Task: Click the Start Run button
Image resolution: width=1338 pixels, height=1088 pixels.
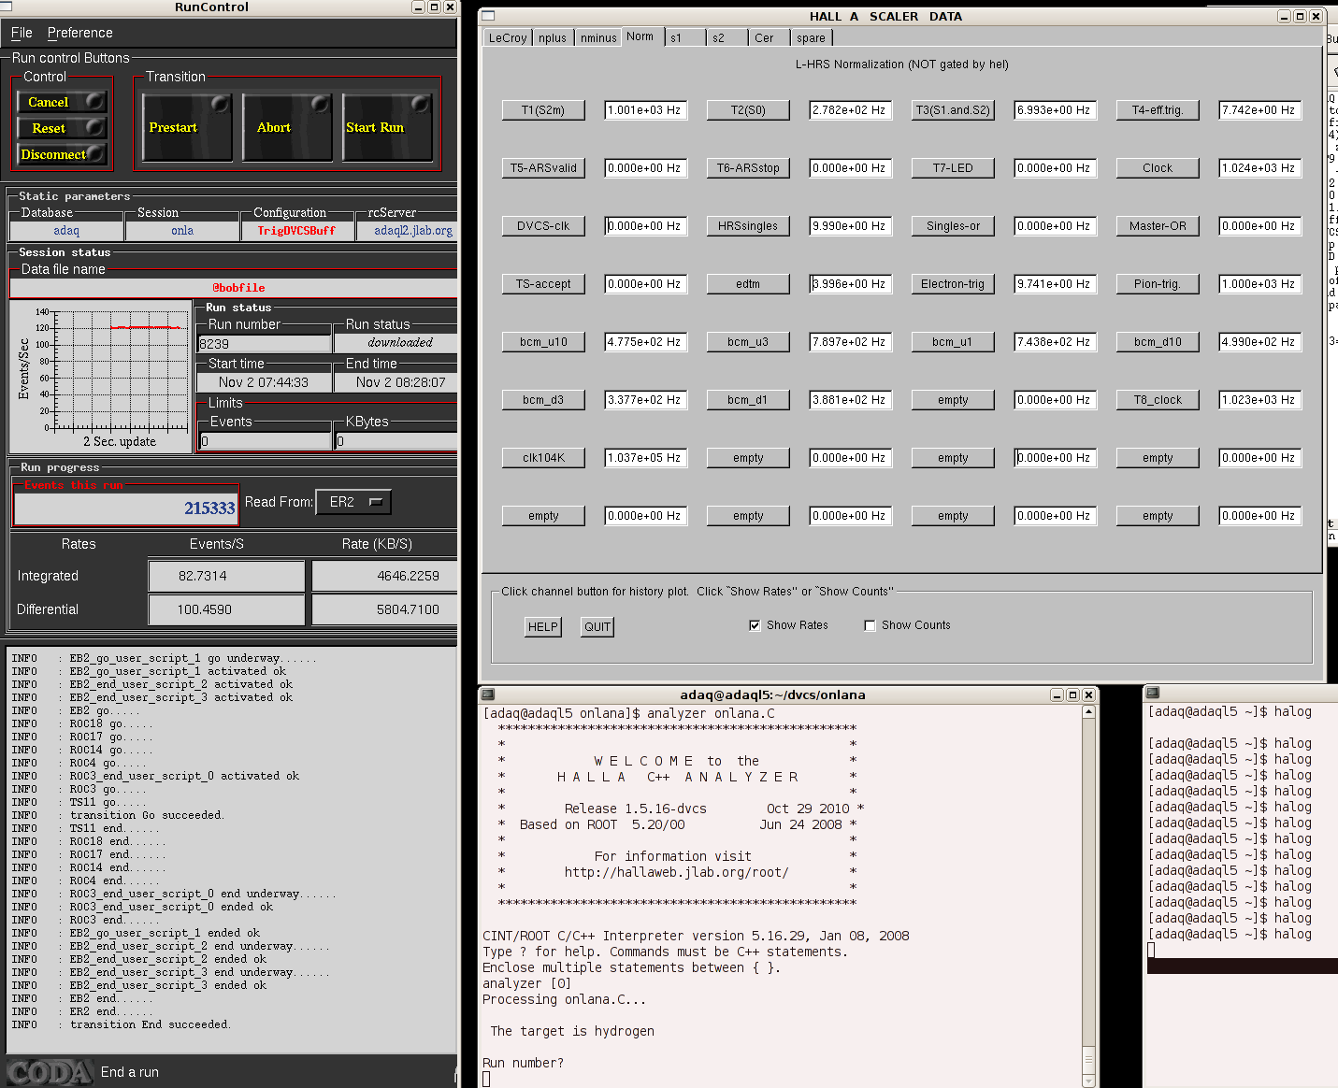Action: tap(387, 127)
